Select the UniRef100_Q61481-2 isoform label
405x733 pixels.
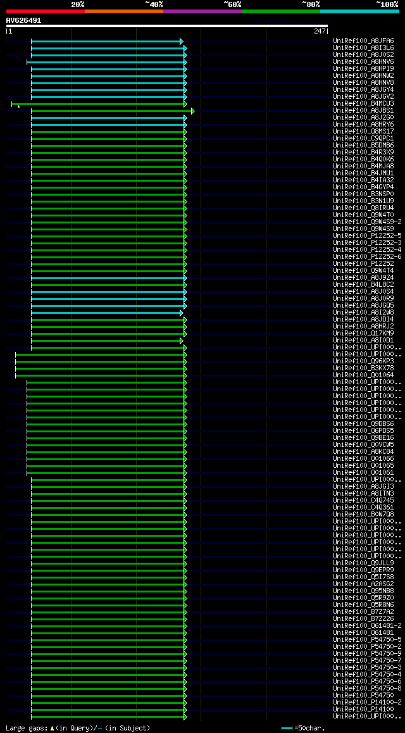coord(367,625)
